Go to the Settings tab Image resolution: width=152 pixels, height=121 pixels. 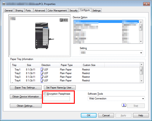click(96, 11)
